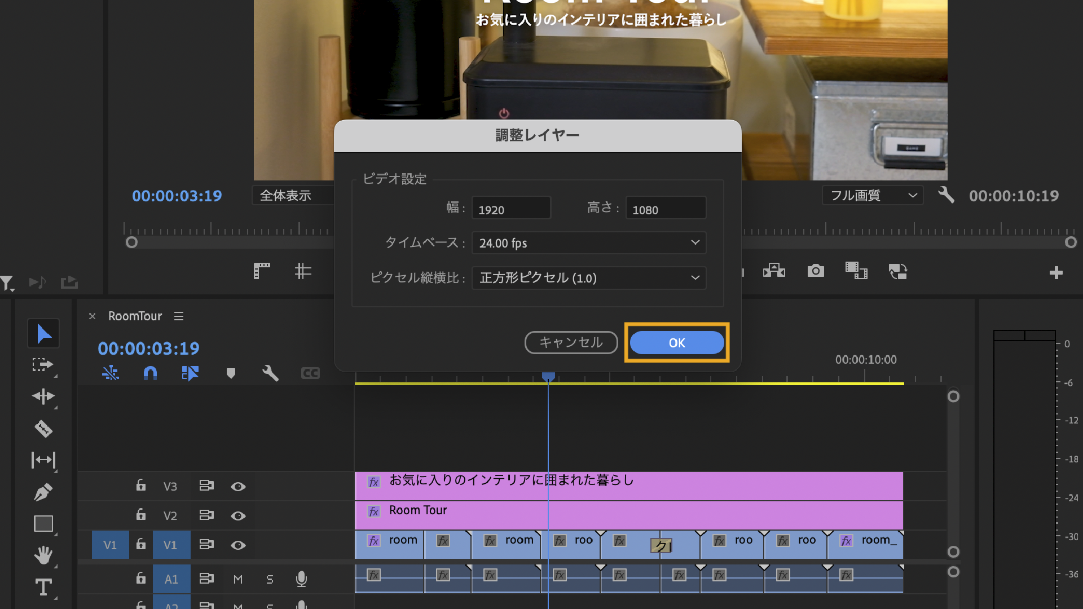Select the Type tool

pyautogui.click(x=43, y=587)
